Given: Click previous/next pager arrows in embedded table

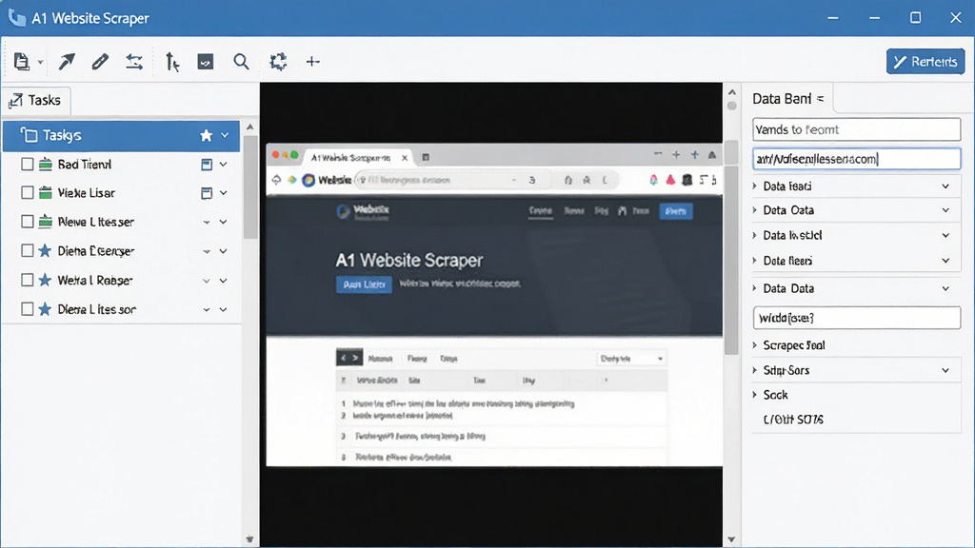Looking at the screenshot, I should (348, 358).
